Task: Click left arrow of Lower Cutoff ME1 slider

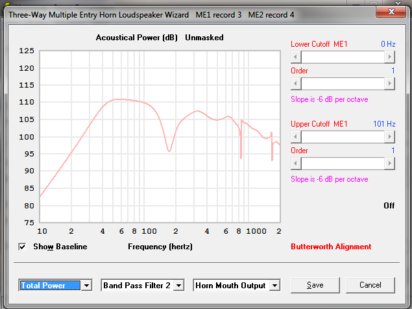Action: click(296, 57)
